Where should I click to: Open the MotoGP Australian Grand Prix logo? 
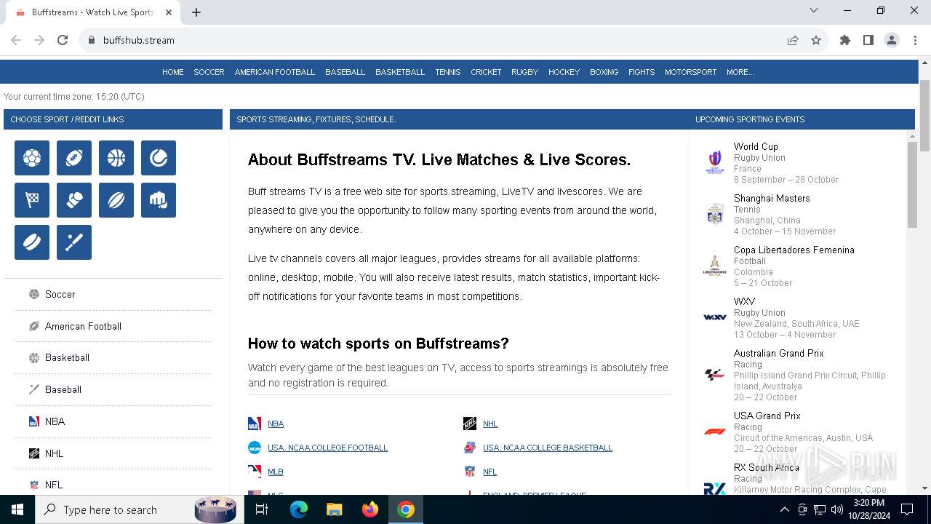coord(715,375)
